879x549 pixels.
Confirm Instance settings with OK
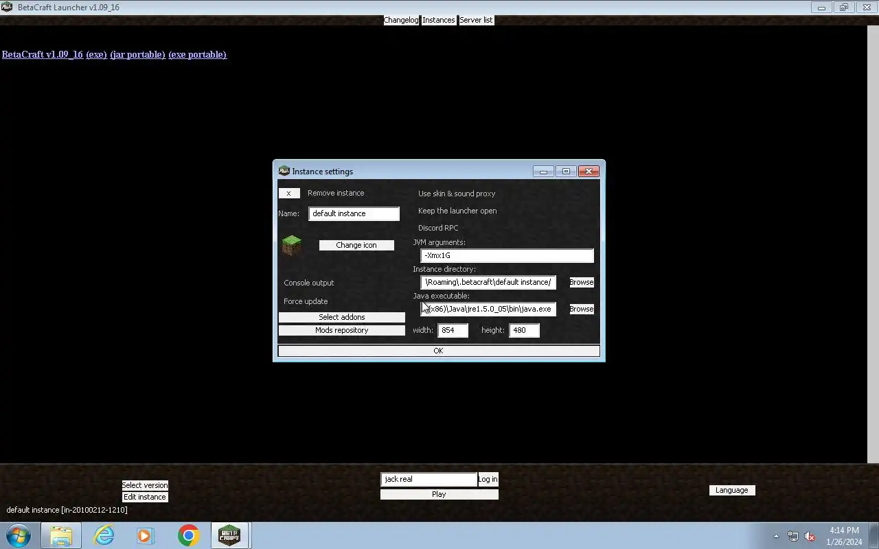[x=439, y=351]
